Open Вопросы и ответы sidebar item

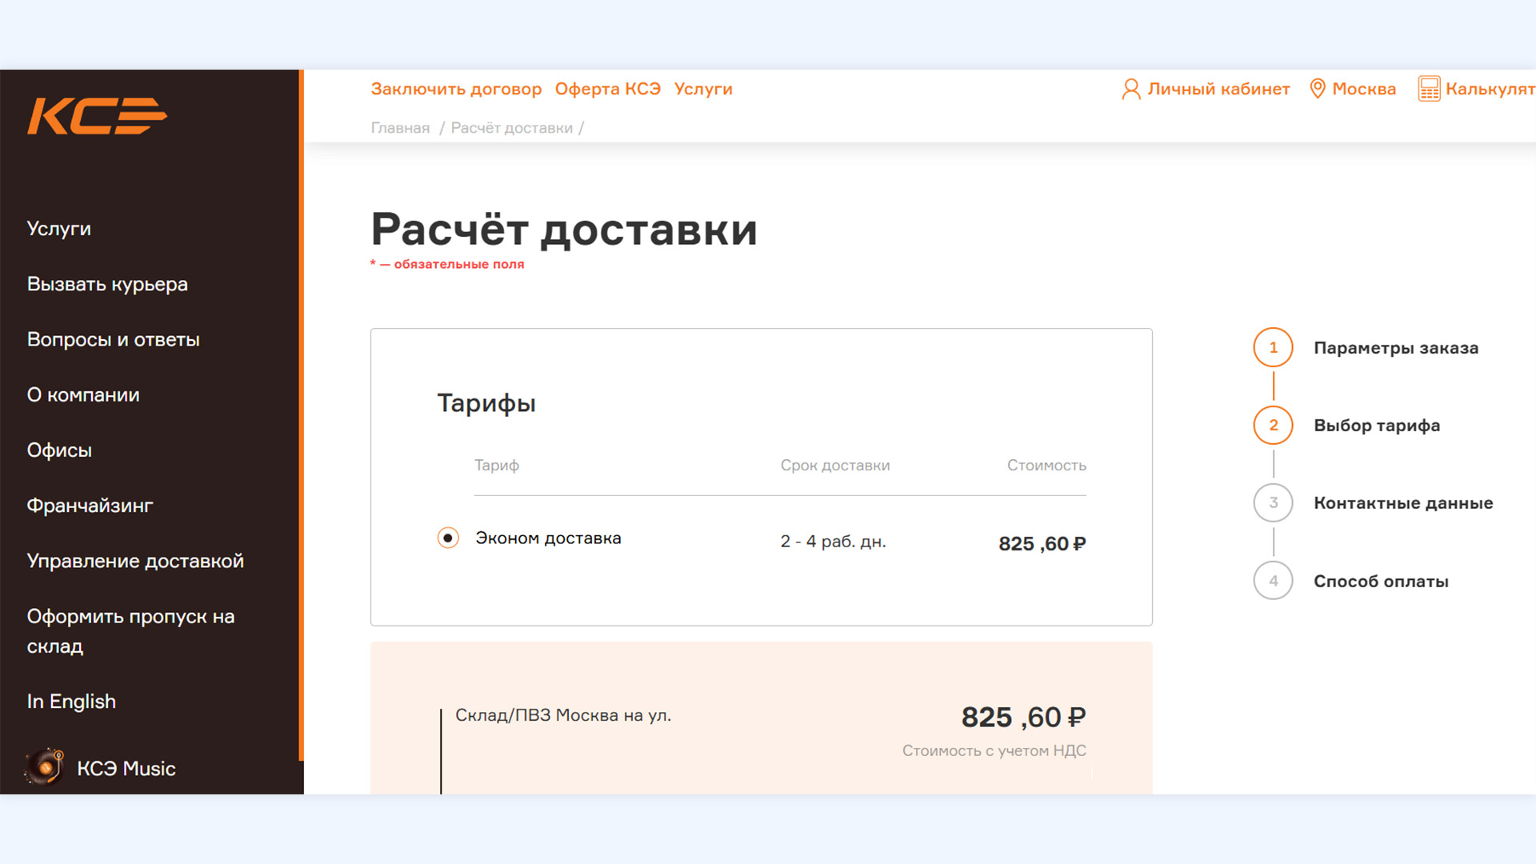[113, 339]
